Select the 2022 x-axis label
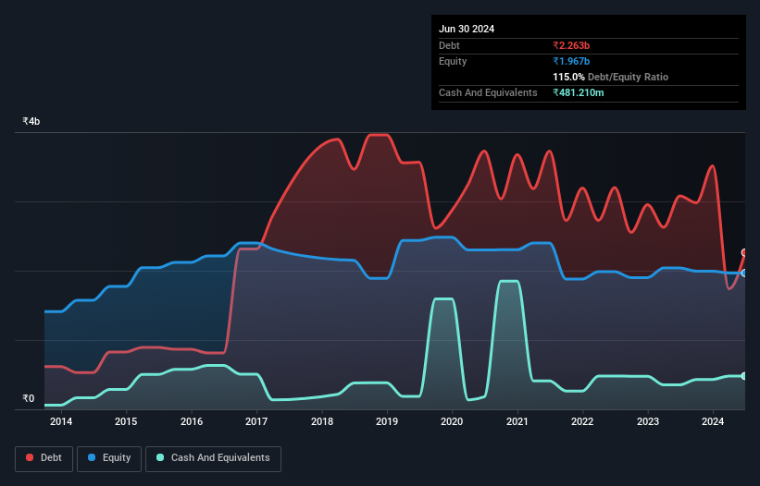The image size is (760, 486). pyautogui.click(x=582, y=421)
